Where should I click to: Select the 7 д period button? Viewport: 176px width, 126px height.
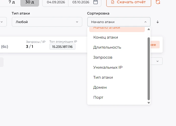point(12,2)
